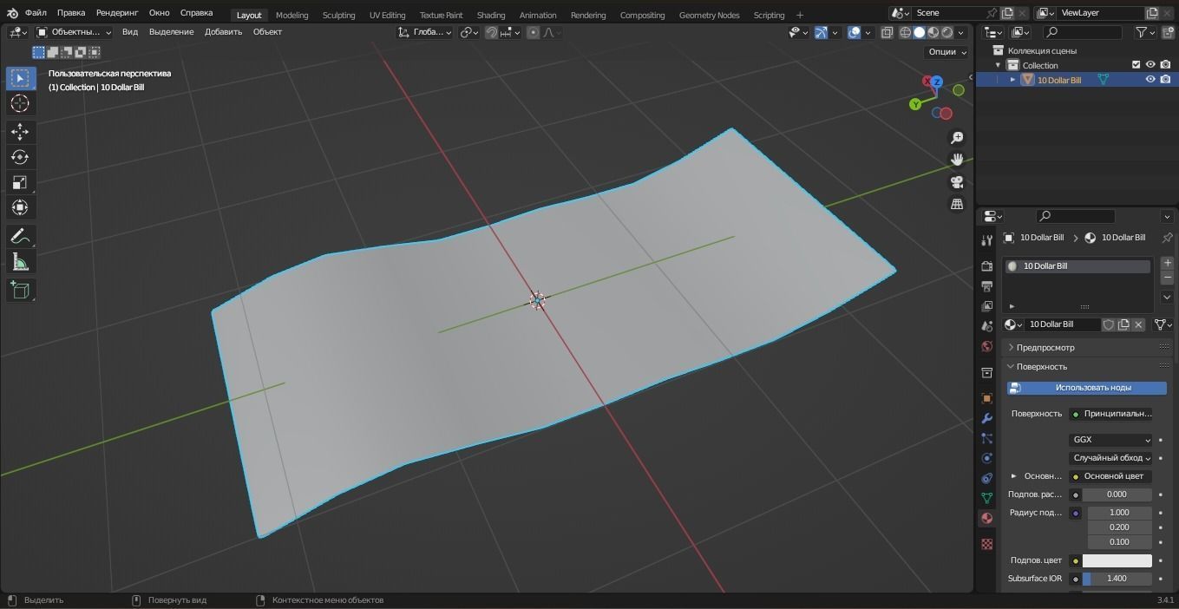The width and height of the screenshot is (1179, 609).
Task: Open Object Mode dropdown
Action: (75, 32)
